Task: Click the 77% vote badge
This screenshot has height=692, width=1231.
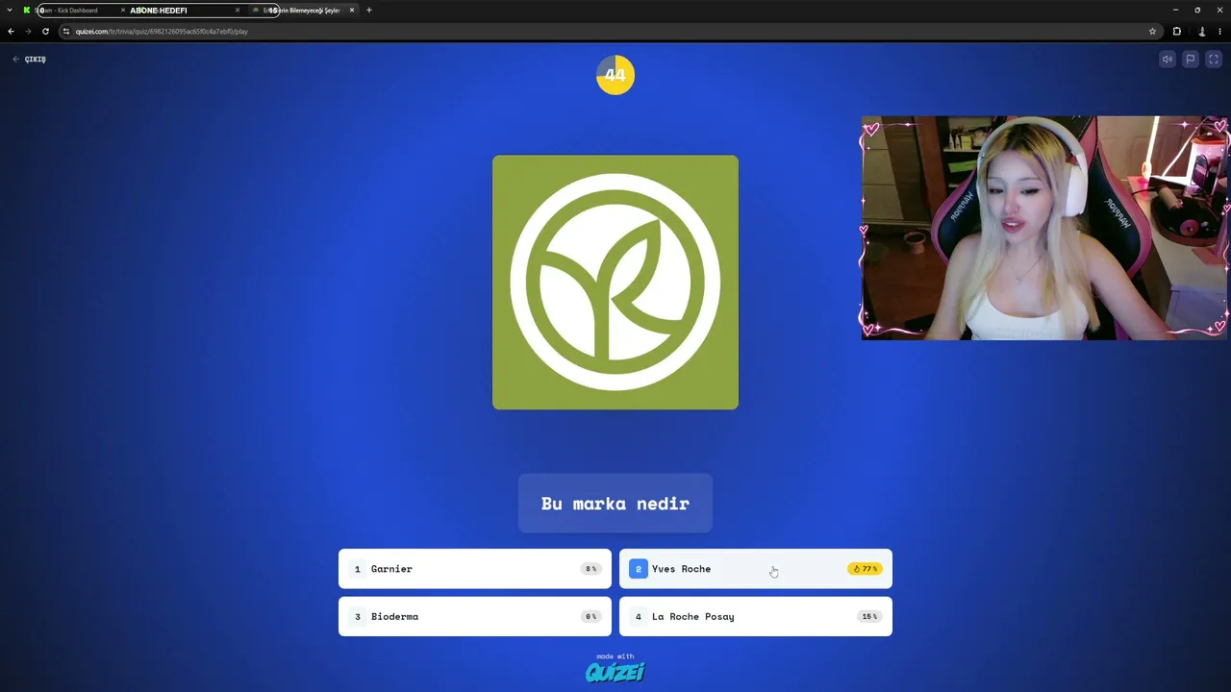Action: pyautogui.click(x=866, y=569)
